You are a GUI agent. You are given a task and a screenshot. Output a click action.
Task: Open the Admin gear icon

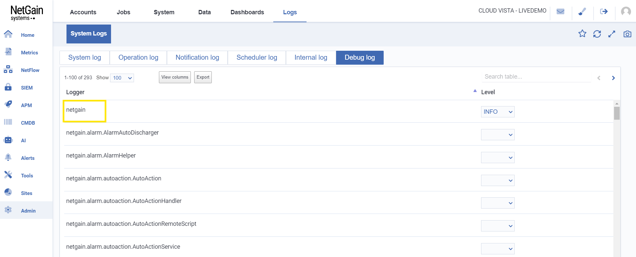tap(8, 210)
